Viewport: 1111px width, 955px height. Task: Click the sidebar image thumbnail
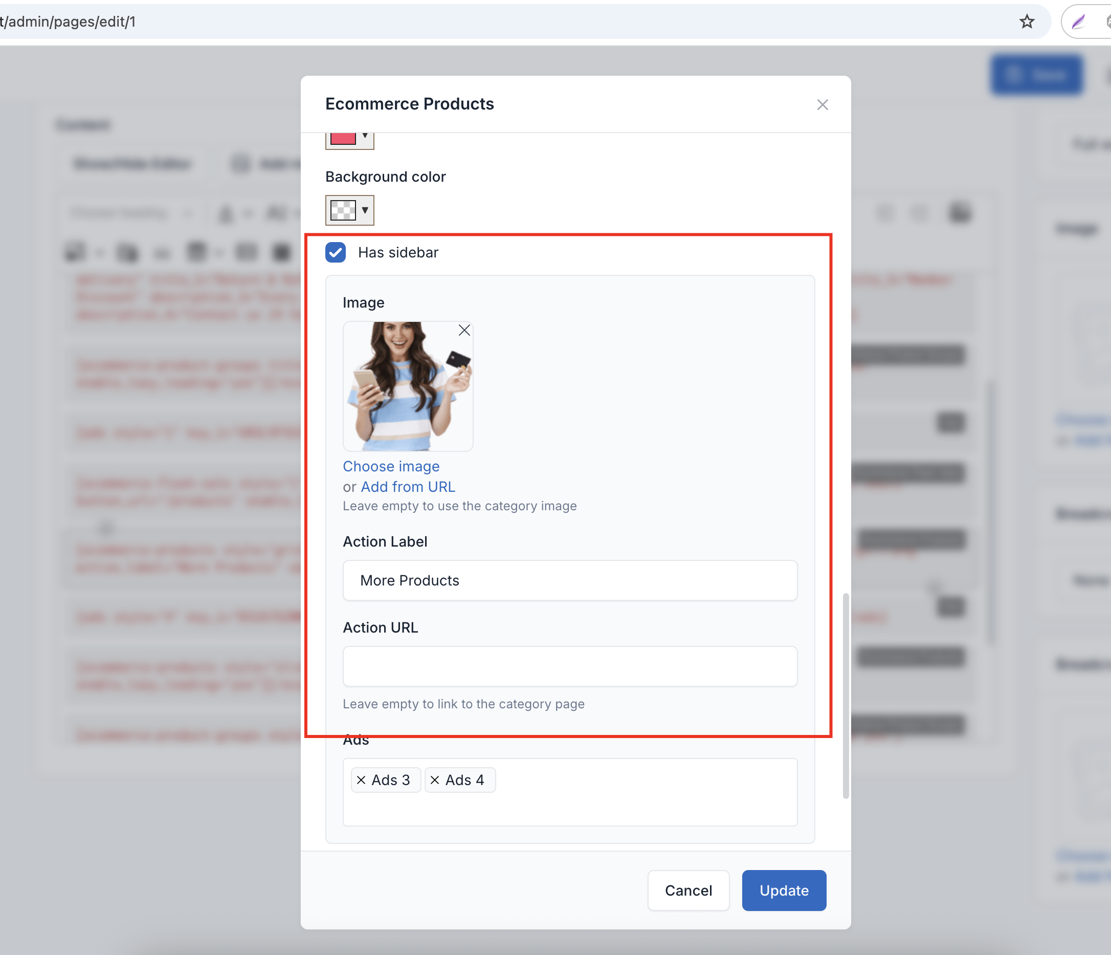[408, 386]
